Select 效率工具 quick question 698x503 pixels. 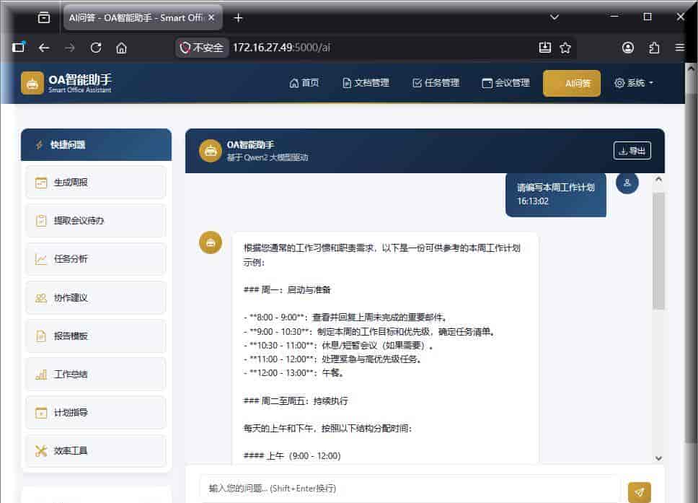coord(96,451)
